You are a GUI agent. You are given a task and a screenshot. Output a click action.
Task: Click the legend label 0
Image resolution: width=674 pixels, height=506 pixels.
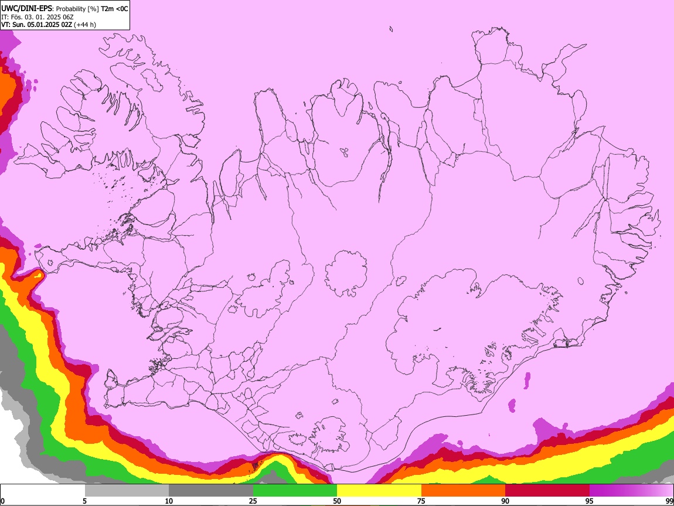2,501
